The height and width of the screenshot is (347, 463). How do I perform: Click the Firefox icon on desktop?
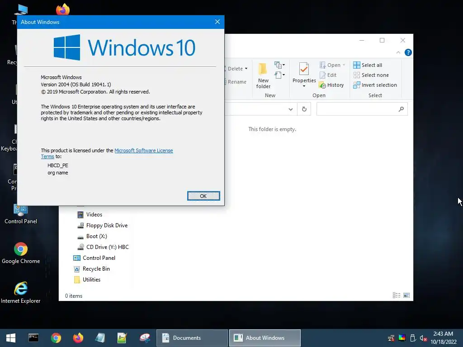63,9
